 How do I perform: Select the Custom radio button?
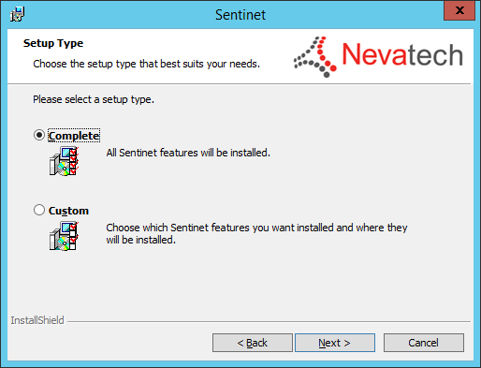point(39,210)
